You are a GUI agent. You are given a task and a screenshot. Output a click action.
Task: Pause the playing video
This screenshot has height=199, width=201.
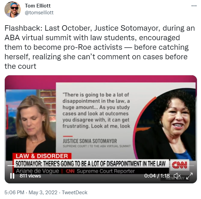[x=12, y=176]
